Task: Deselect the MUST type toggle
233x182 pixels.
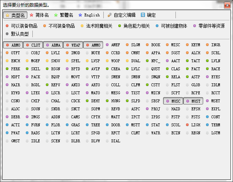Action: (193, 101)
